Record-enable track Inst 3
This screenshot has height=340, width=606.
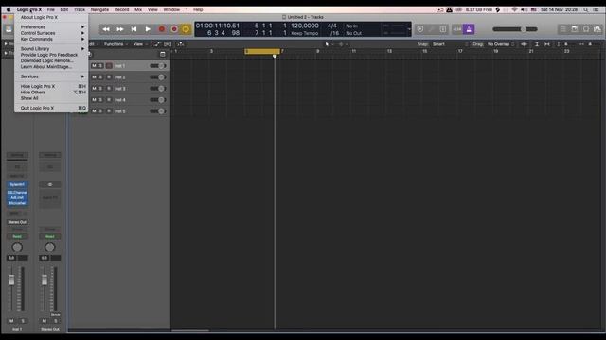point(109,89)
